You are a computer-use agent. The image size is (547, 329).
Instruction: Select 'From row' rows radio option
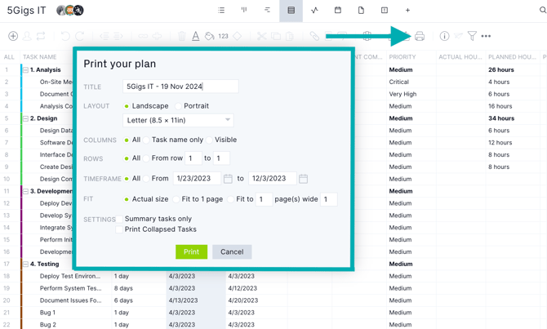click(x=146, y=158)
